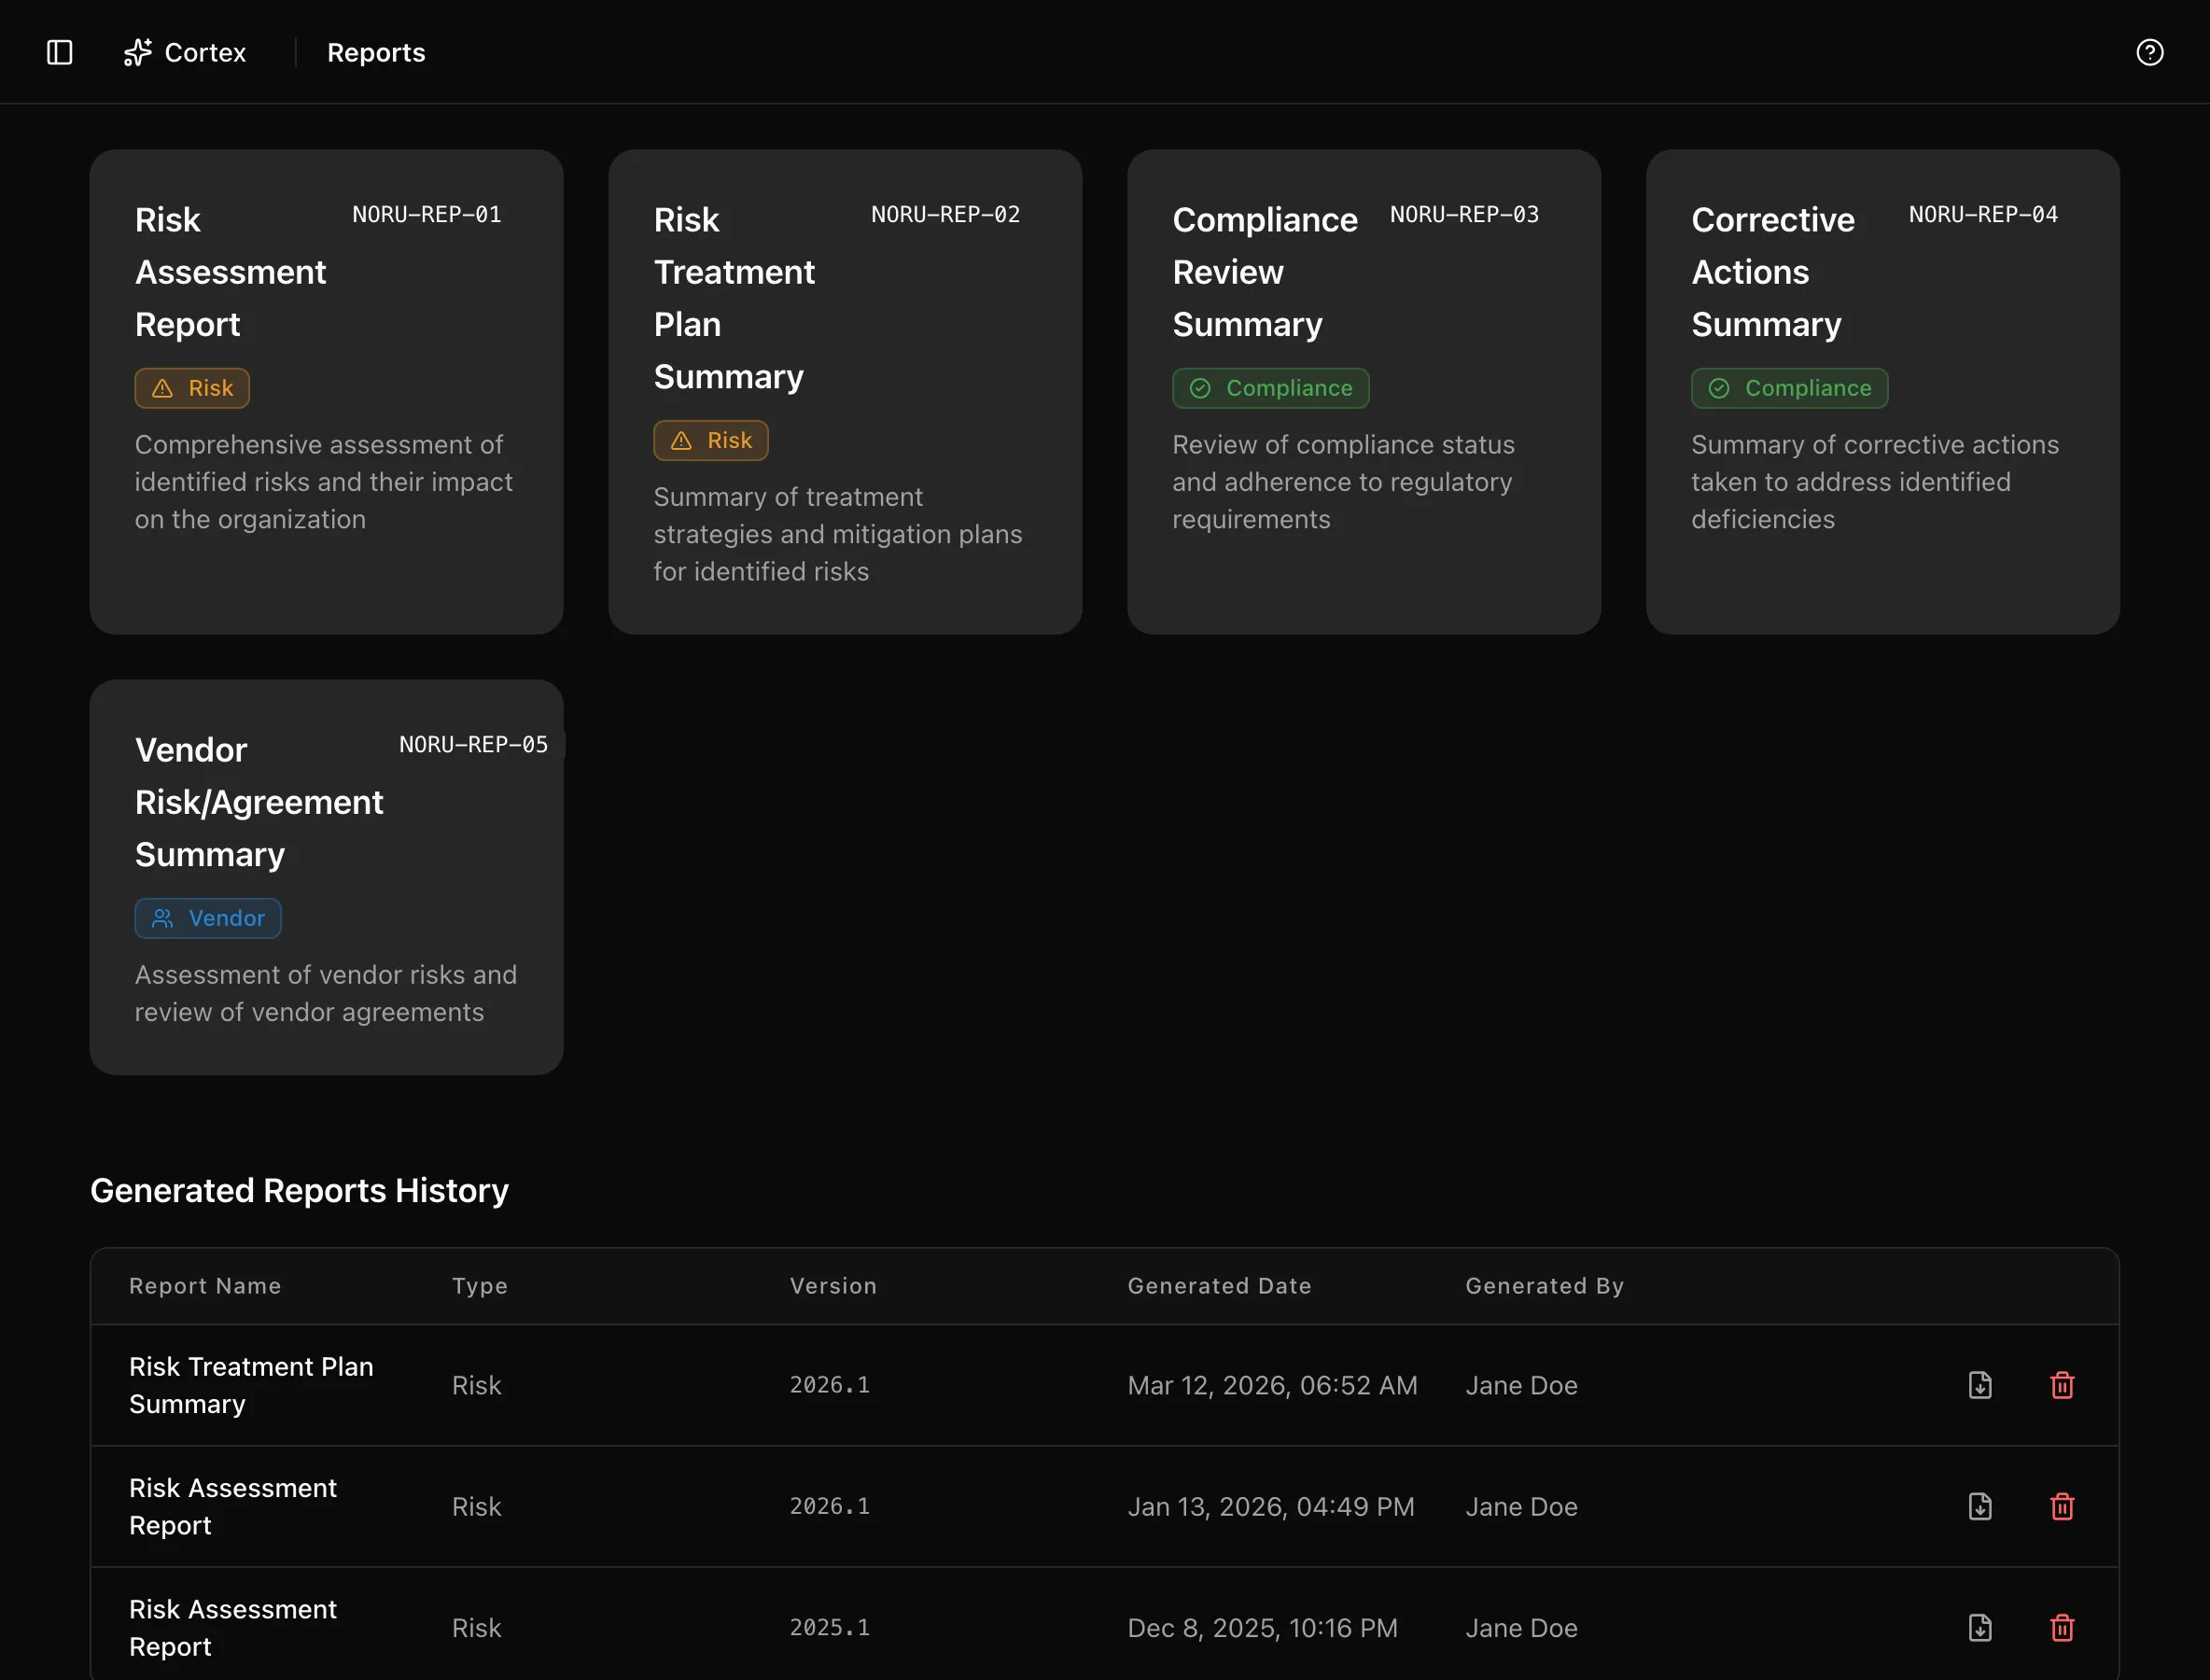Delete Risk Assessment Report version 2025.1
Viewport: 2210px width, 1680px height.
[2062, 1627]
